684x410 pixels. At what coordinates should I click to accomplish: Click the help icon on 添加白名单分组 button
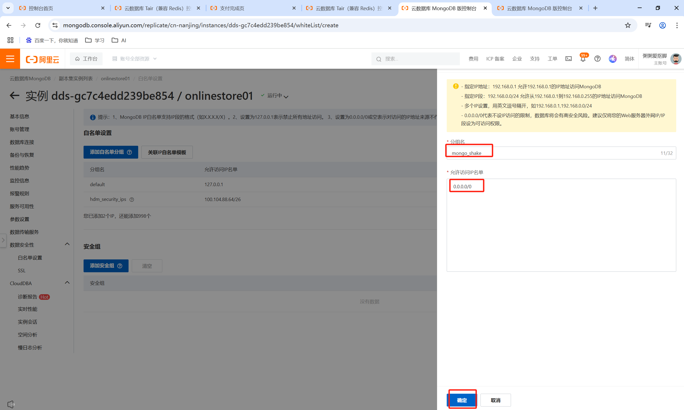coord(129,152)
